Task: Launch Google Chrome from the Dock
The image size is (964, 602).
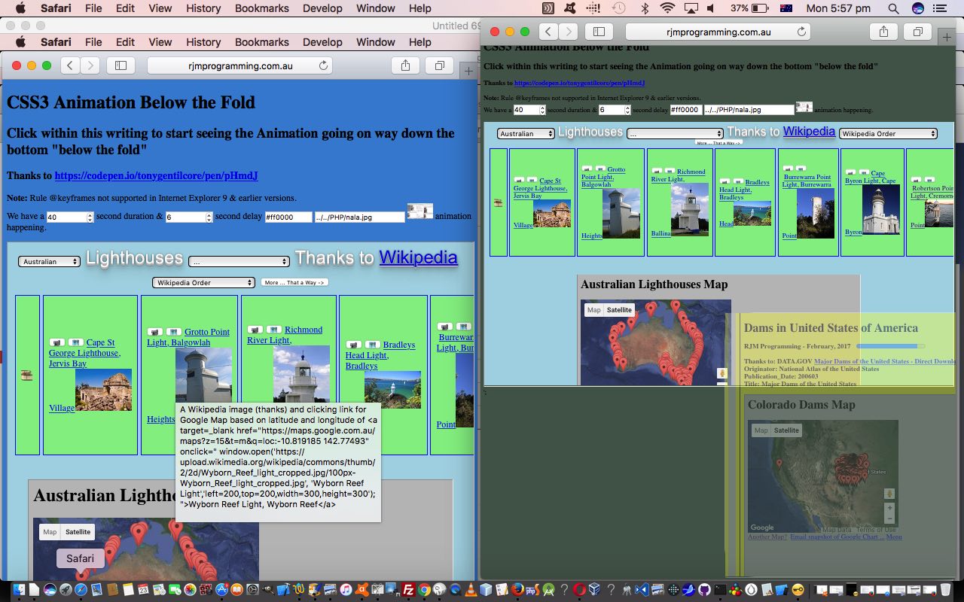Action: click(x=425, y=590)
